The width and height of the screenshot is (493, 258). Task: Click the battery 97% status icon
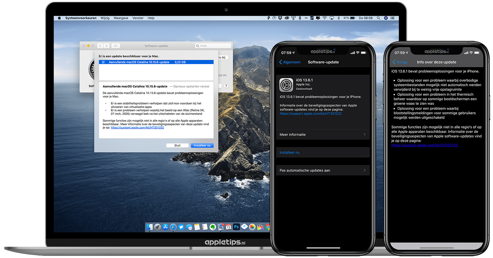coord(349,18)
